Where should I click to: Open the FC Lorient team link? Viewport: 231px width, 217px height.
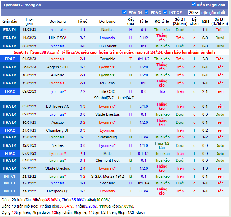tap(107, 46)
